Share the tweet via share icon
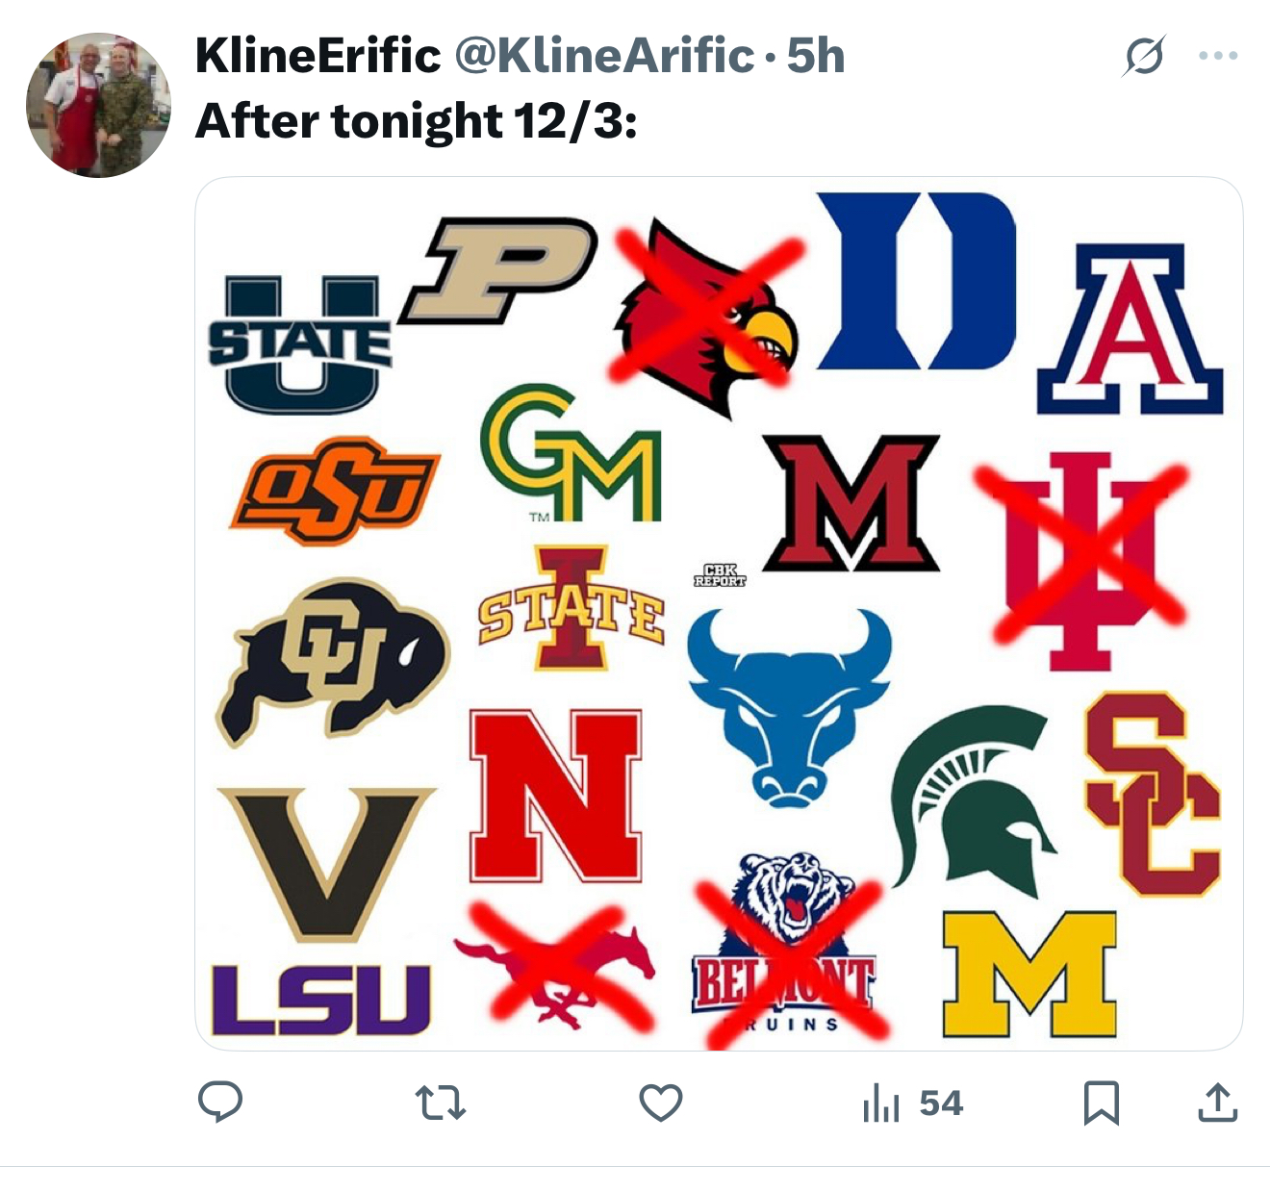The height and width of the screenshot is (1192, 1270). [x=1217, y=1103]
